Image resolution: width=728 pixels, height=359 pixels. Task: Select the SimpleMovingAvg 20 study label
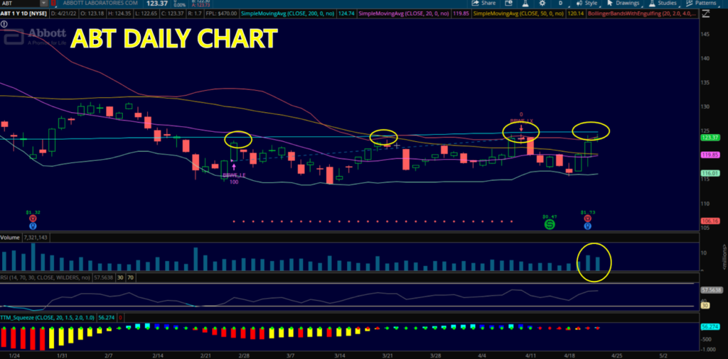pos(405,14)
